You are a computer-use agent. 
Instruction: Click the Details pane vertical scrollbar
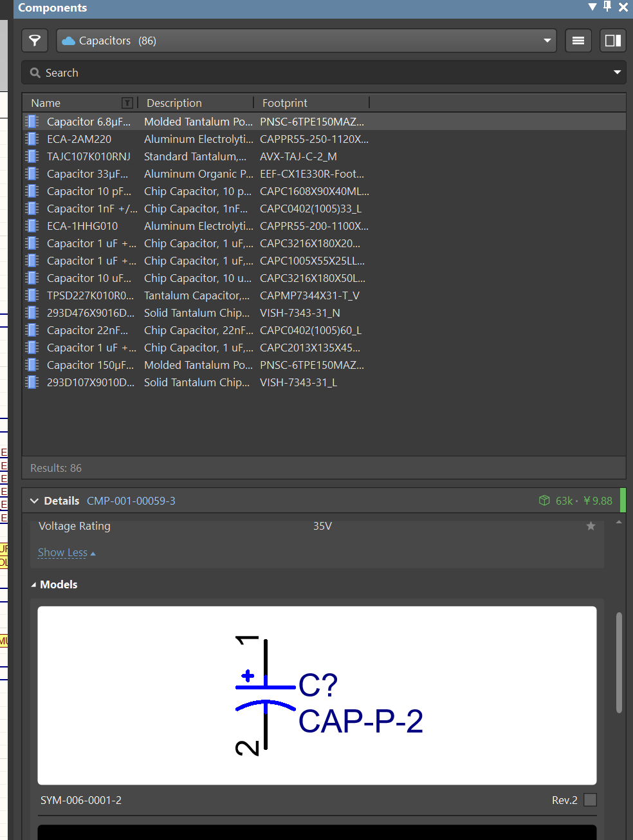[x=619, y=663]
